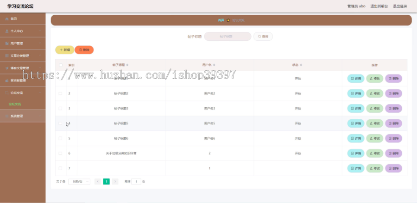Delete the 帖子标题3 row
Viewport: 417px width, 203px height.
tap(393, 108)
